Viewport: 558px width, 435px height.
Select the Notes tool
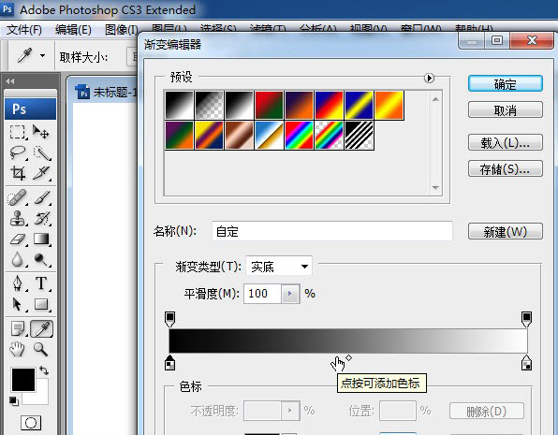18,328
